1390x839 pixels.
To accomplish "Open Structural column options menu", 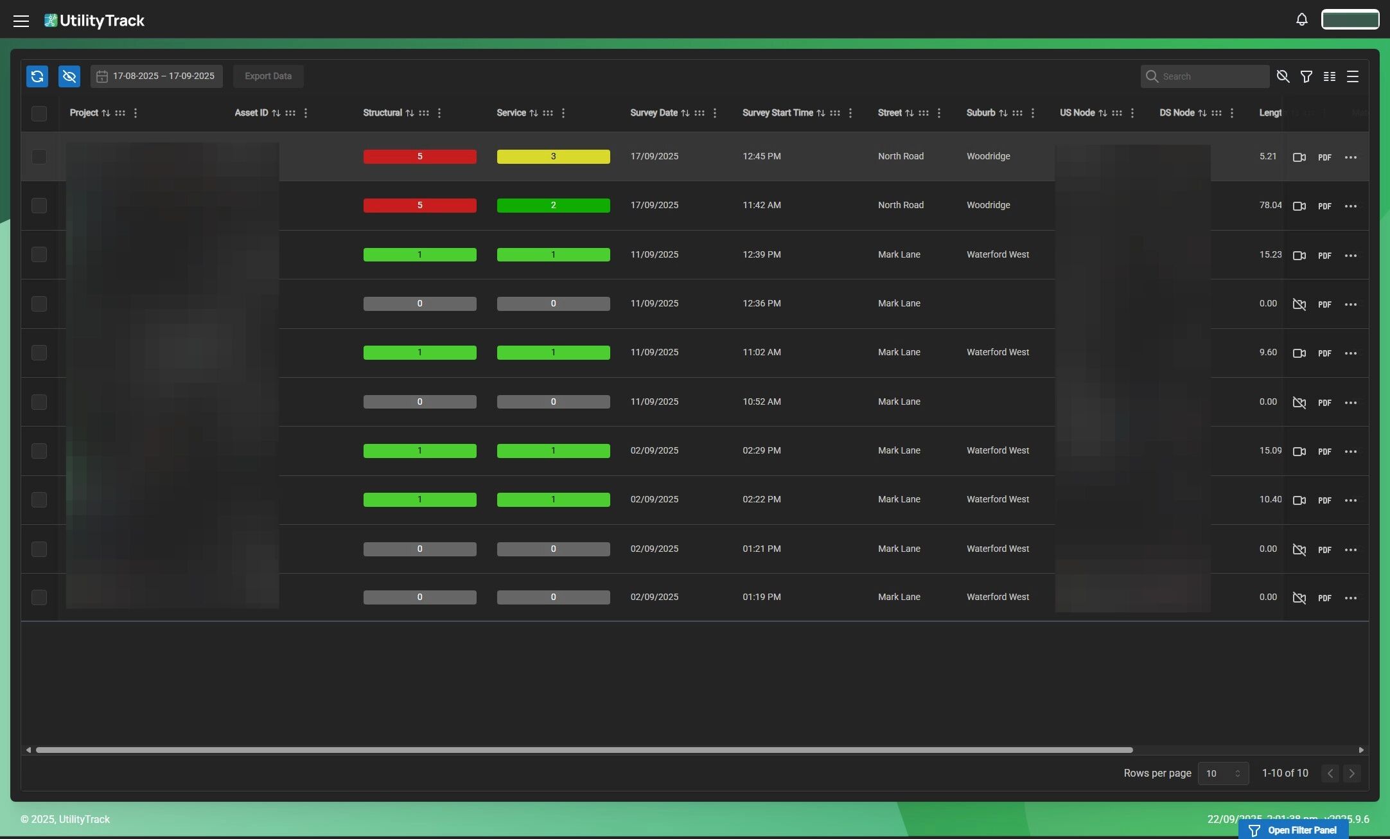I will pyautogui.click(x=439, y=113).
